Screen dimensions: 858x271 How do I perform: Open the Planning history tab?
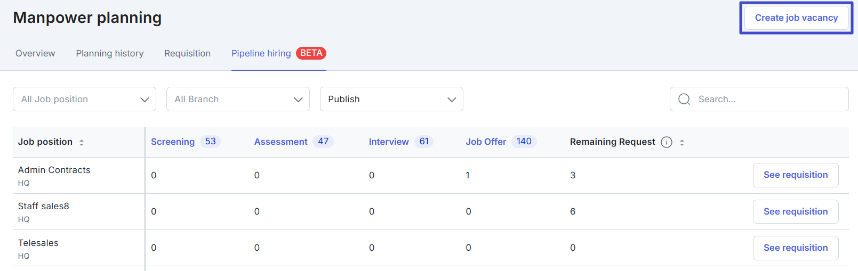pos(110,53)
